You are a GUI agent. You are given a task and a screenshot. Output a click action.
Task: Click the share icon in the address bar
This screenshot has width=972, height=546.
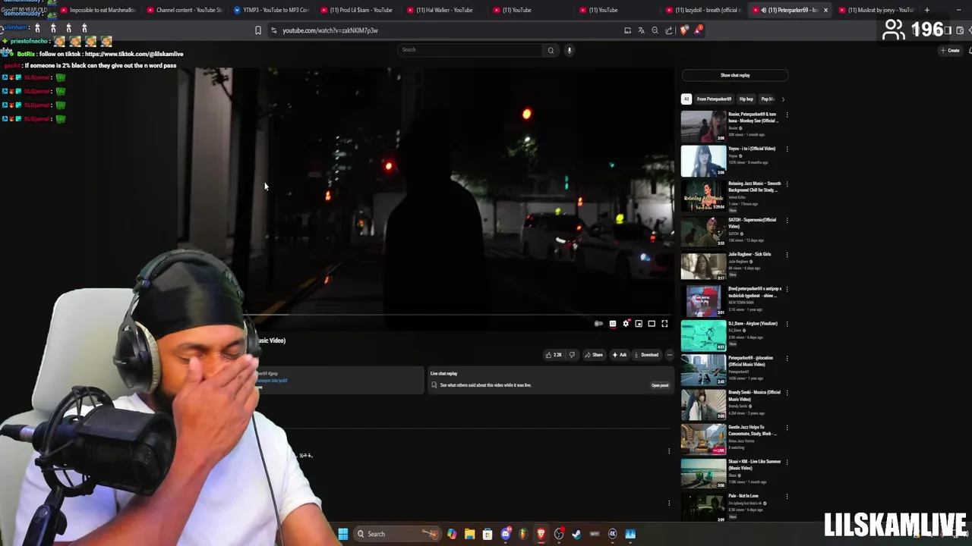[668, 30]
